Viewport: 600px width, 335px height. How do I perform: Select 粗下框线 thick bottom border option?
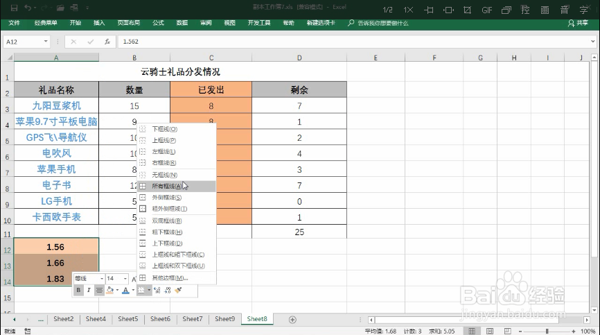177,232
